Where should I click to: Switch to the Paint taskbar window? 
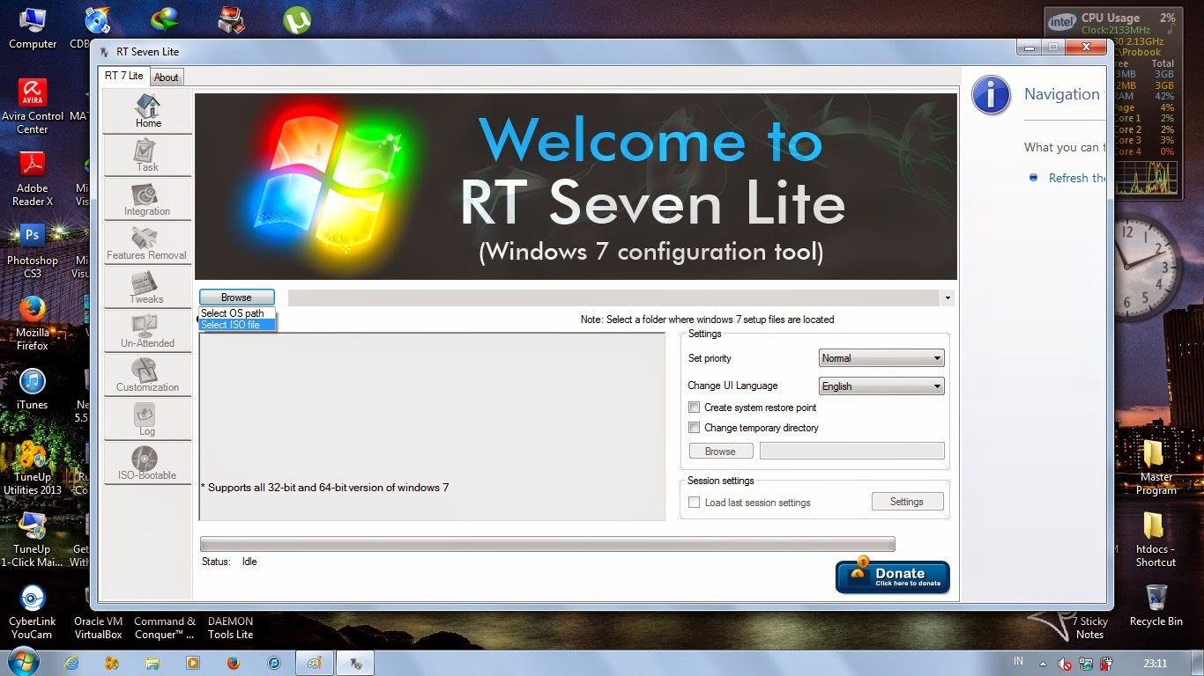[x=314, y=662]
